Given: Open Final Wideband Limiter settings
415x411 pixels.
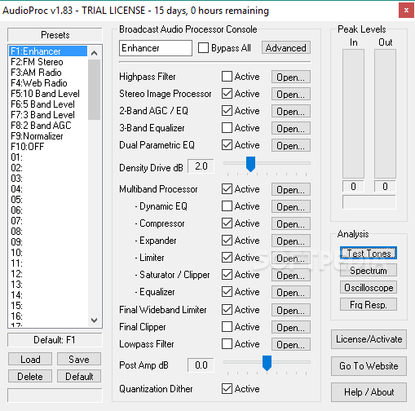Looking at the screenshot, I should point(291,310).
